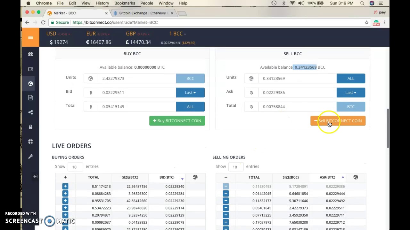Open the Chrome three-dot menu

click(x=384, y=22)
